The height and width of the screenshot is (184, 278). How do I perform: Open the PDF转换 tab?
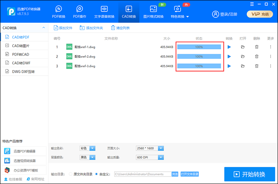pyautogui.click(x=59, y=12)
